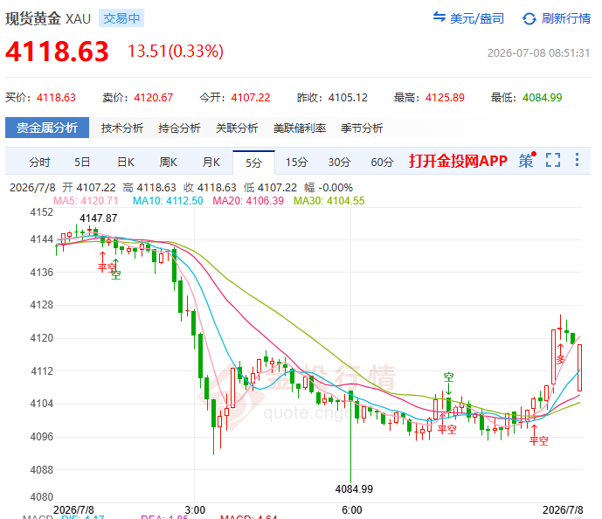Click the change value 13.51(0.33%)
Screen dimensions: 602x519
(176, 51)
